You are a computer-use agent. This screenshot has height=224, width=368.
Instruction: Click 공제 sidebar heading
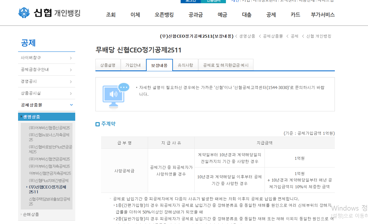point(28,43)
